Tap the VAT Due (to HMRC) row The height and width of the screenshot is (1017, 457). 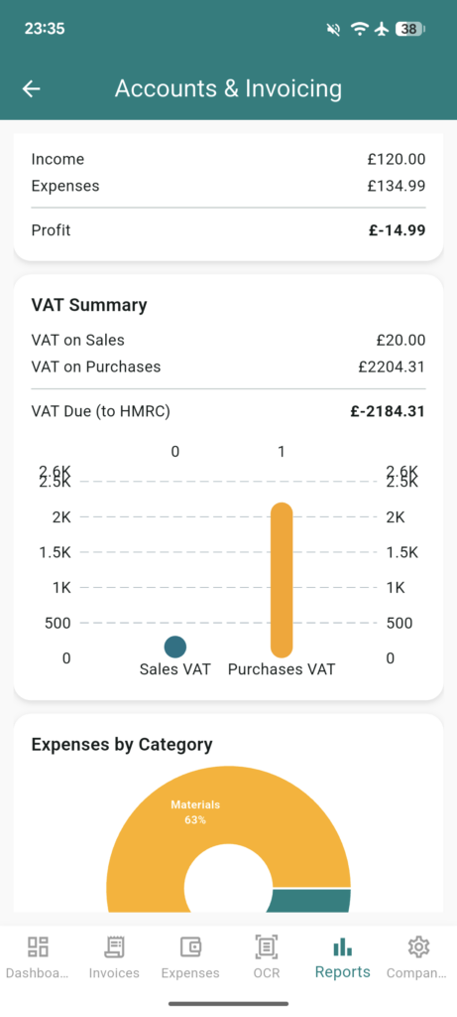pos(228,411)
